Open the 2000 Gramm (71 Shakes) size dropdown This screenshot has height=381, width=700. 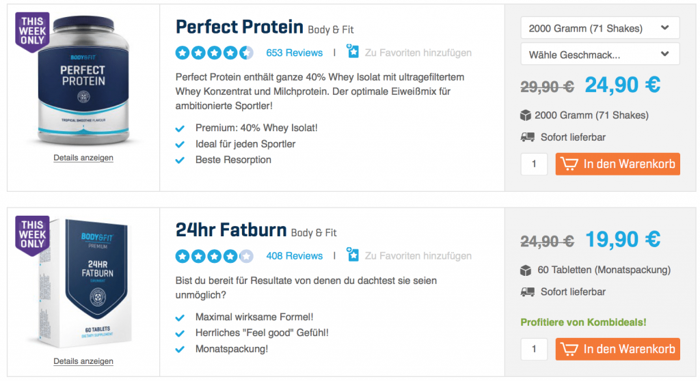(x=600, y=29)
